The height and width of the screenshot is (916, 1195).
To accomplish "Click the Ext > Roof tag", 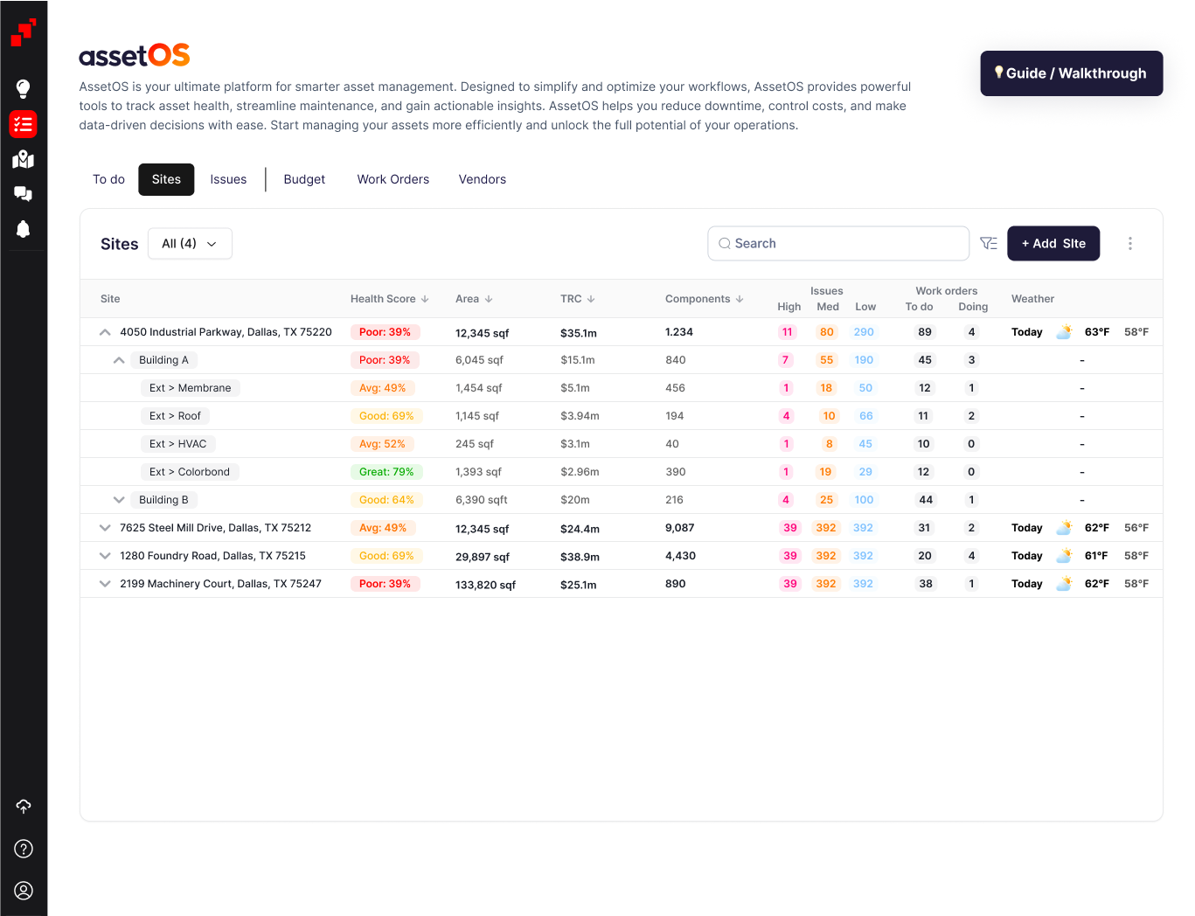I will click(x=175, y=416).
